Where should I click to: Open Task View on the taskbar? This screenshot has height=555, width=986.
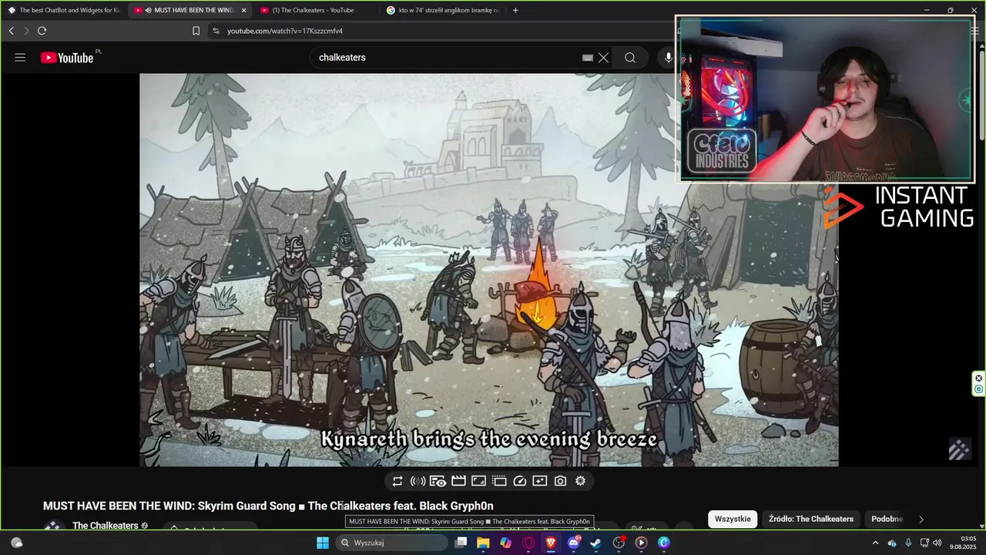(461, 543)
